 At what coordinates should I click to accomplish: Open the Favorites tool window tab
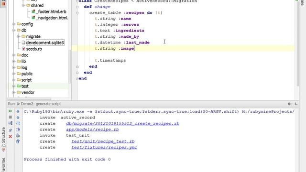coord(3,164)
